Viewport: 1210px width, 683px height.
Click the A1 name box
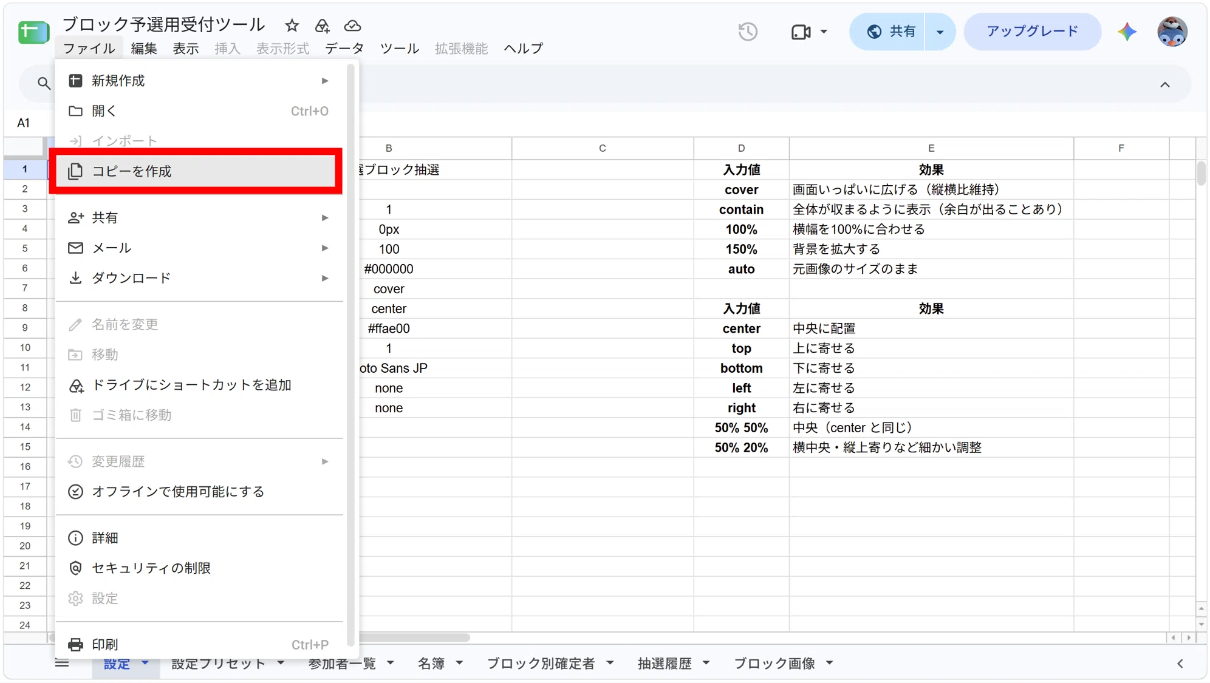[x=24, y=123]
